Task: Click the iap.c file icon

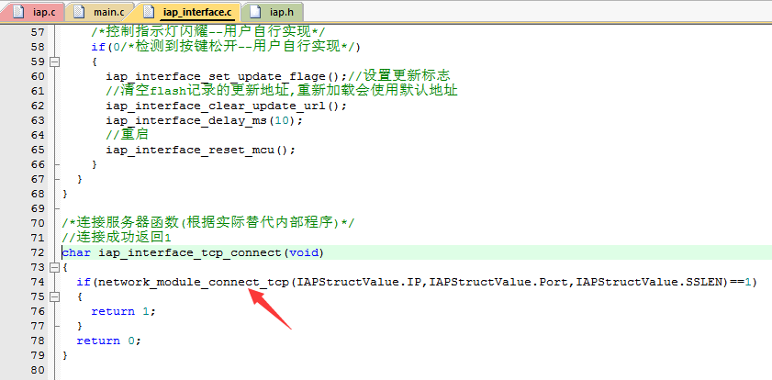Action: point(18,12)
